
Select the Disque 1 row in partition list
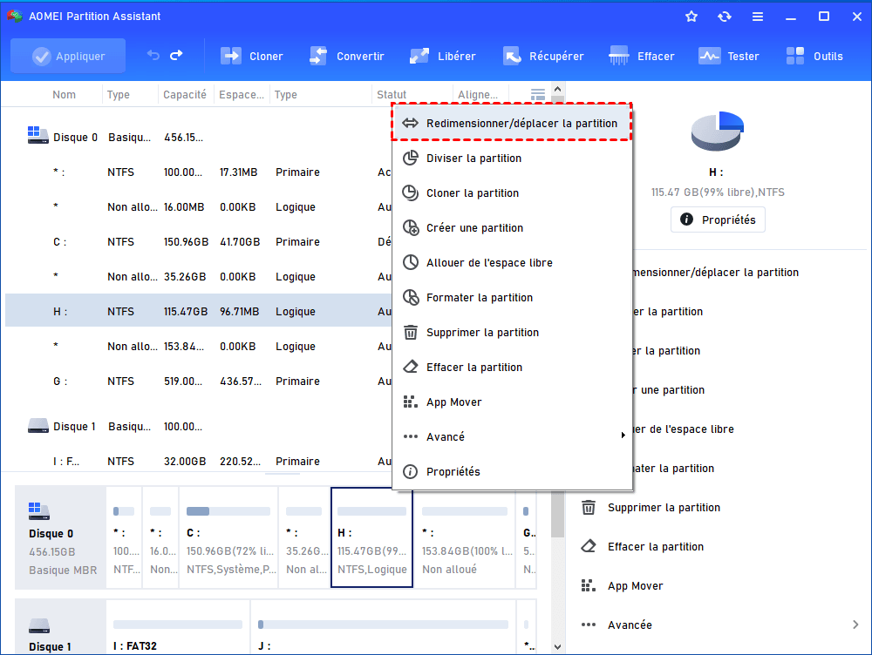pos(197,426)
